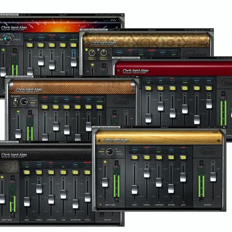The width and height of the screenshot is (232, 232).
Task: Click the round button below Bass window input meter
Action: 13,215
